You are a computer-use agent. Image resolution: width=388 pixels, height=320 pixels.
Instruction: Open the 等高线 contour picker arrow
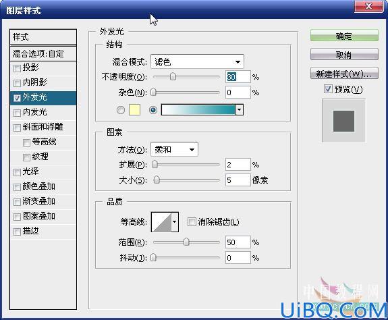pos(175,222)
